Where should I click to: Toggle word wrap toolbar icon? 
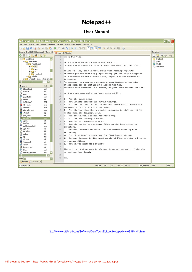pos(89,48)
